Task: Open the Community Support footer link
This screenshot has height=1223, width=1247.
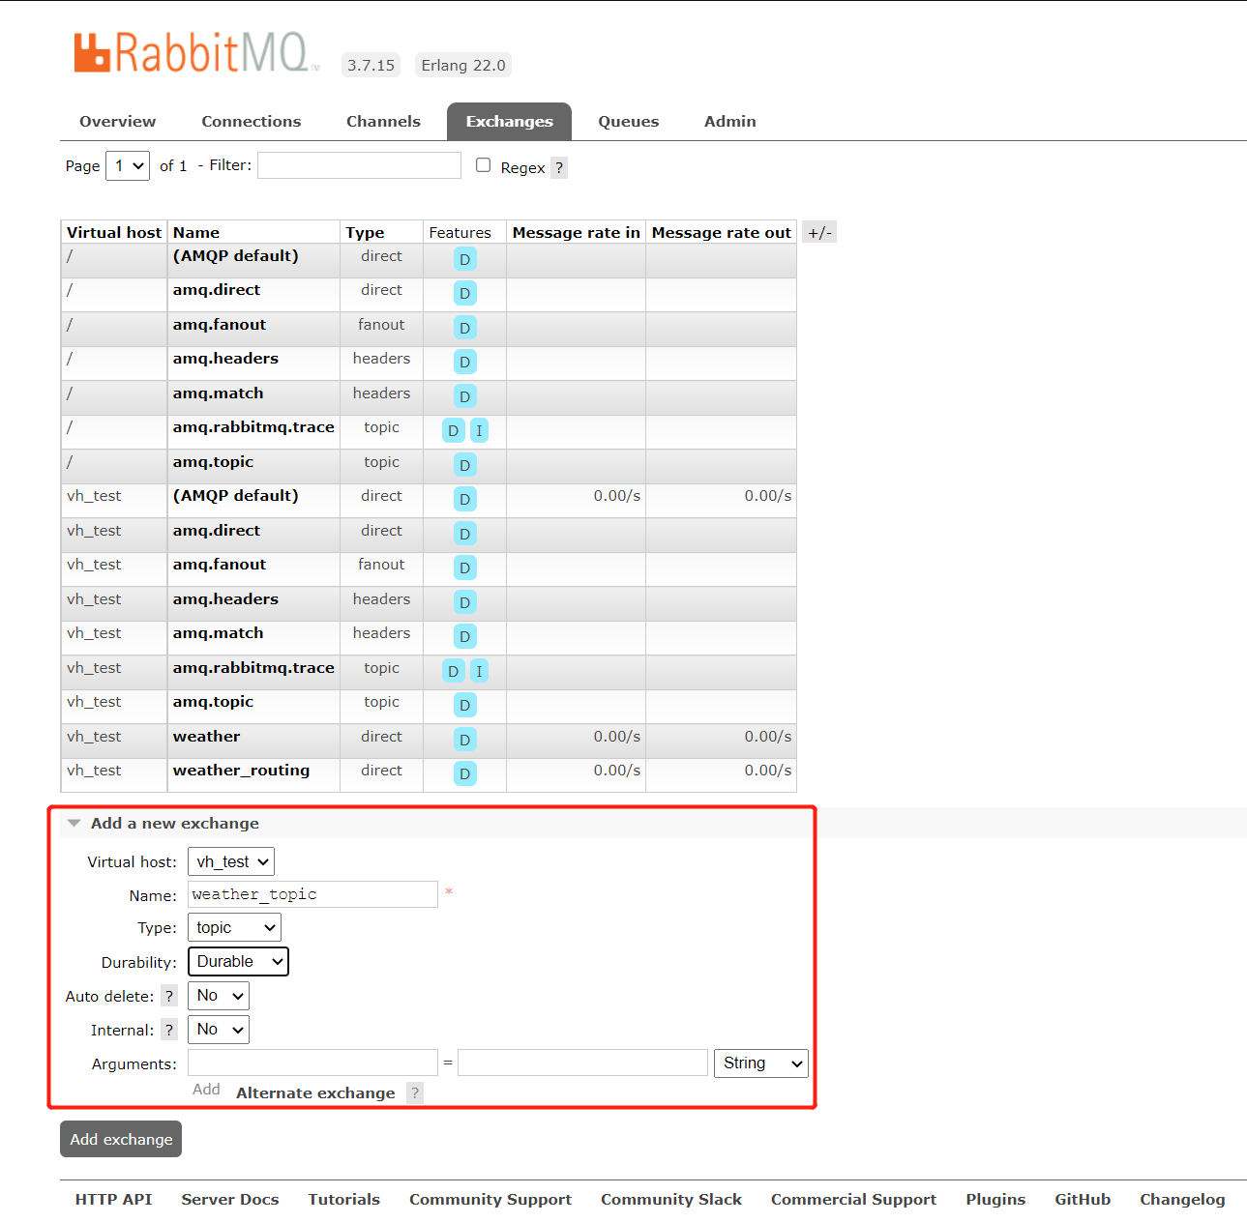Action: [490, 1199]
